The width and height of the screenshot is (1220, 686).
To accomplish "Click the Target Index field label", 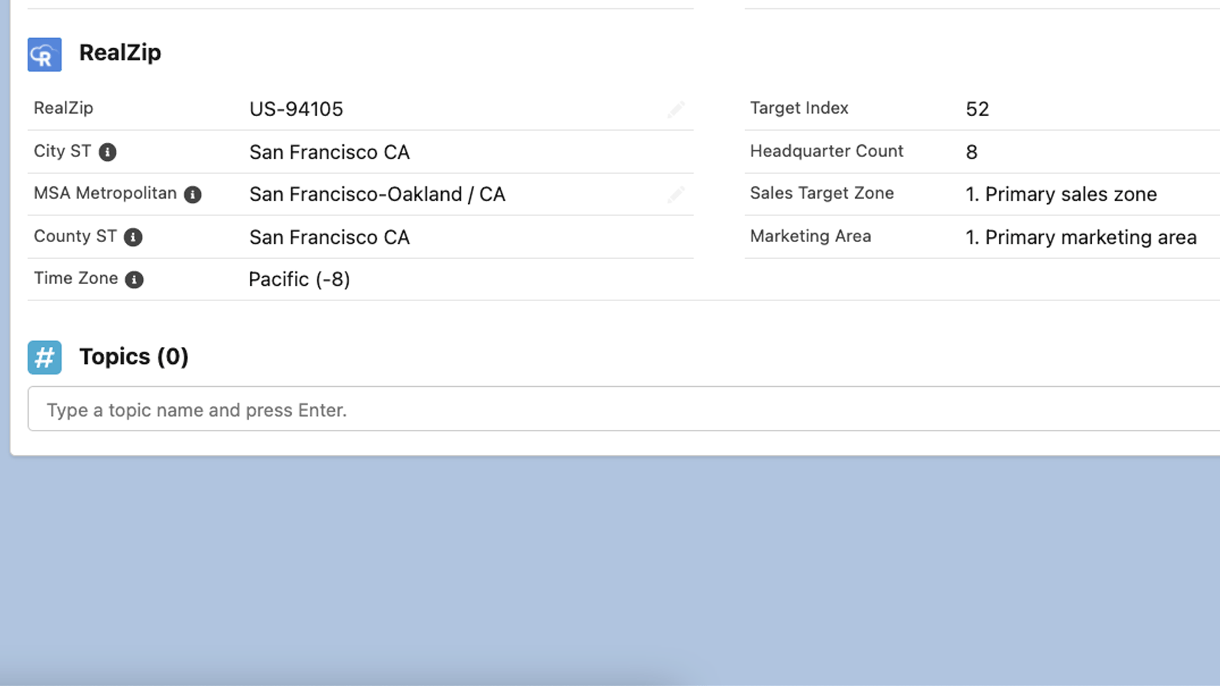I will pos(799,108).
